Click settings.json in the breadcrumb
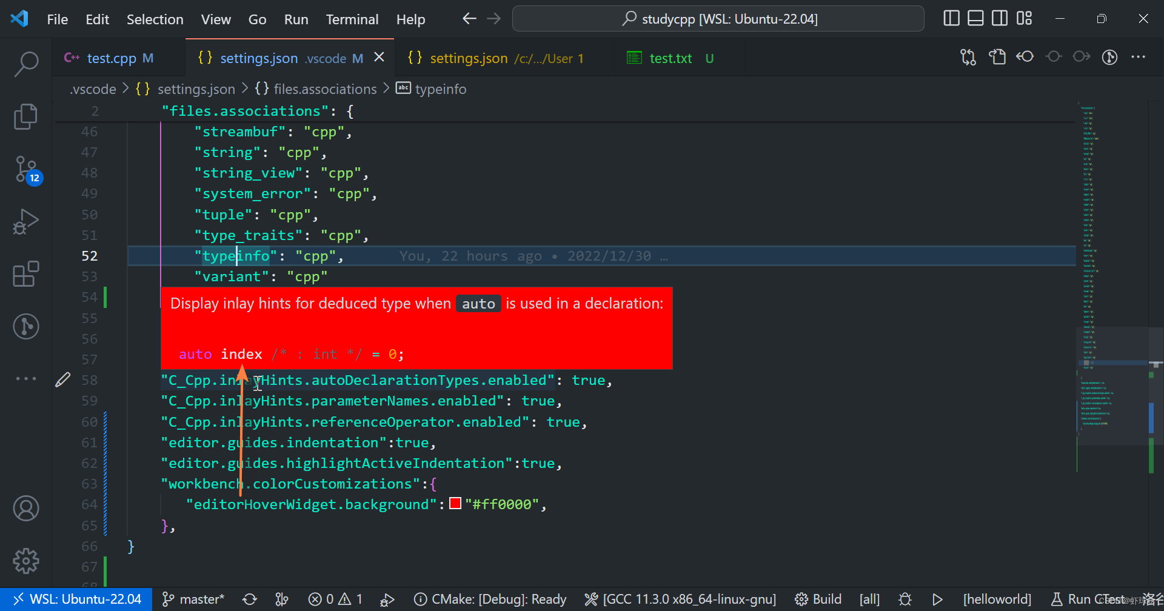This screenshot has width=1164, height=611. 196,89
